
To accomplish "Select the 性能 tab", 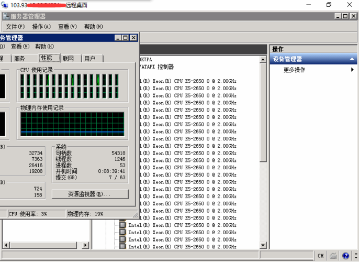I will click(x=49, y=58).
